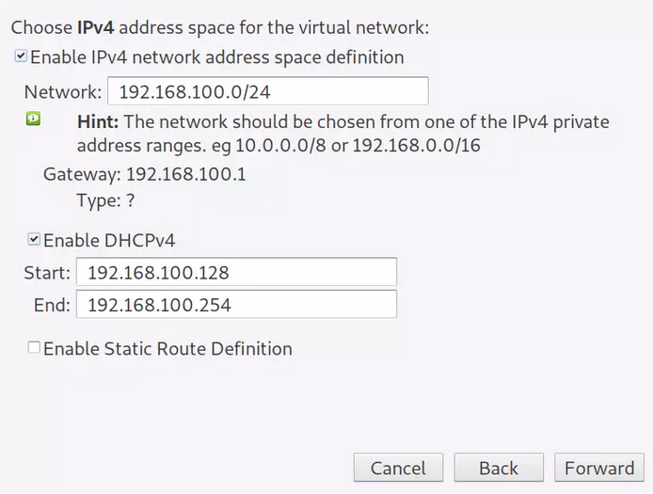Uncheck Enable IPv4 network address space definition
The image size is (653, 494).
click(21, 57)
